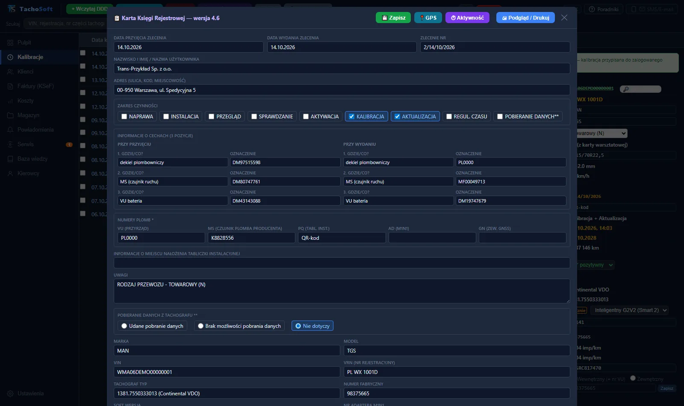Select the Zewnętrzny radio option
This screenshot has height=406, width=684.
point(633,378)
